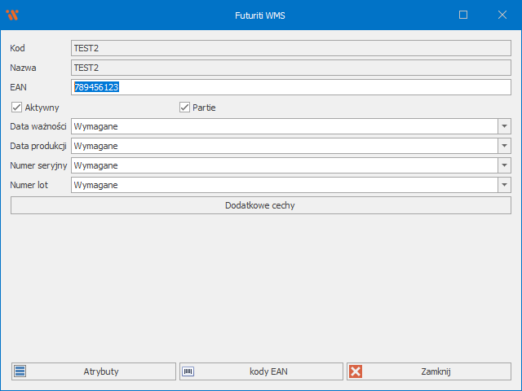Click the Data ważności combo box value

[x=285, y=126]
